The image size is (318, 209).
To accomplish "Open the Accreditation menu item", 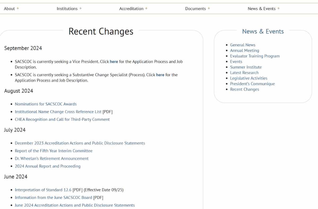I will click(x=131, y=8).
